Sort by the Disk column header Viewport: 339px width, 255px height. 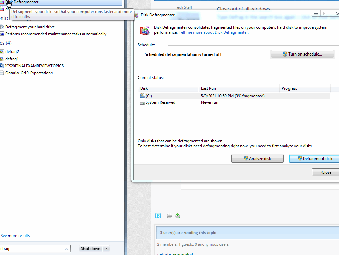click(168, 88)
